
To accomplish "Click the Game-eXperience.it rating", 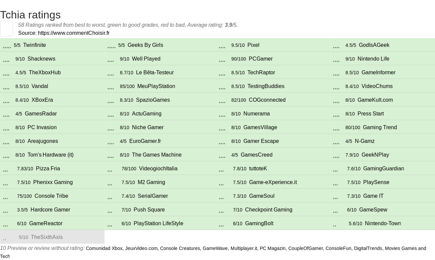I will [273, 182].
